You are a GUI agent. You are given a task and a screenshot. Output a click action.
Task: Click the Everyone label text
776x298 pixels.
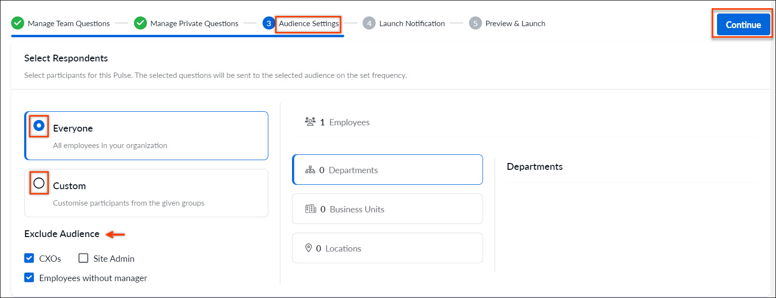click(x=73, y=128)
